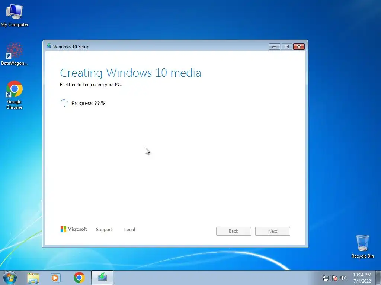Click the Show Desktop strip by the clock
381x285 pixels.
[x=378, y=278]
